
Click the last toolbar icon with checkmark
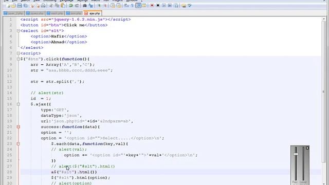pyautogui.click(x=190, y=6)
